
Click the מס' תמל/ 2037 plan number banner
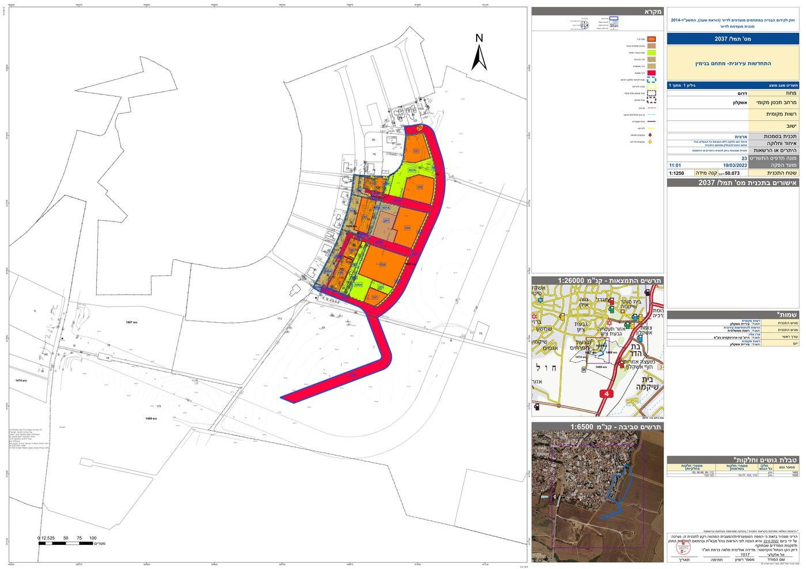[x=733, y=39]
